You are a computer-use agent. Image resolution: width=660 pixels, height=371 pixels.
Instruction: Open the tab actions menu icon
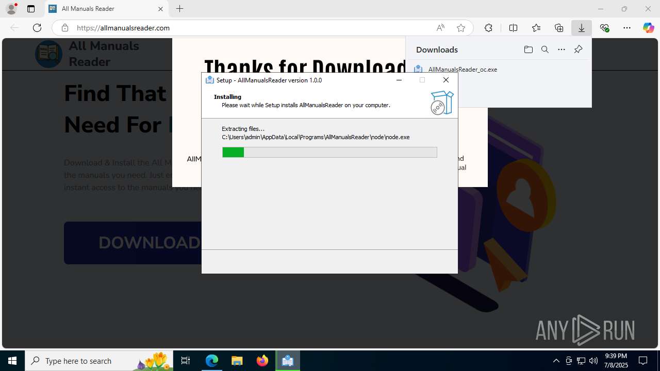click(31, 9)
